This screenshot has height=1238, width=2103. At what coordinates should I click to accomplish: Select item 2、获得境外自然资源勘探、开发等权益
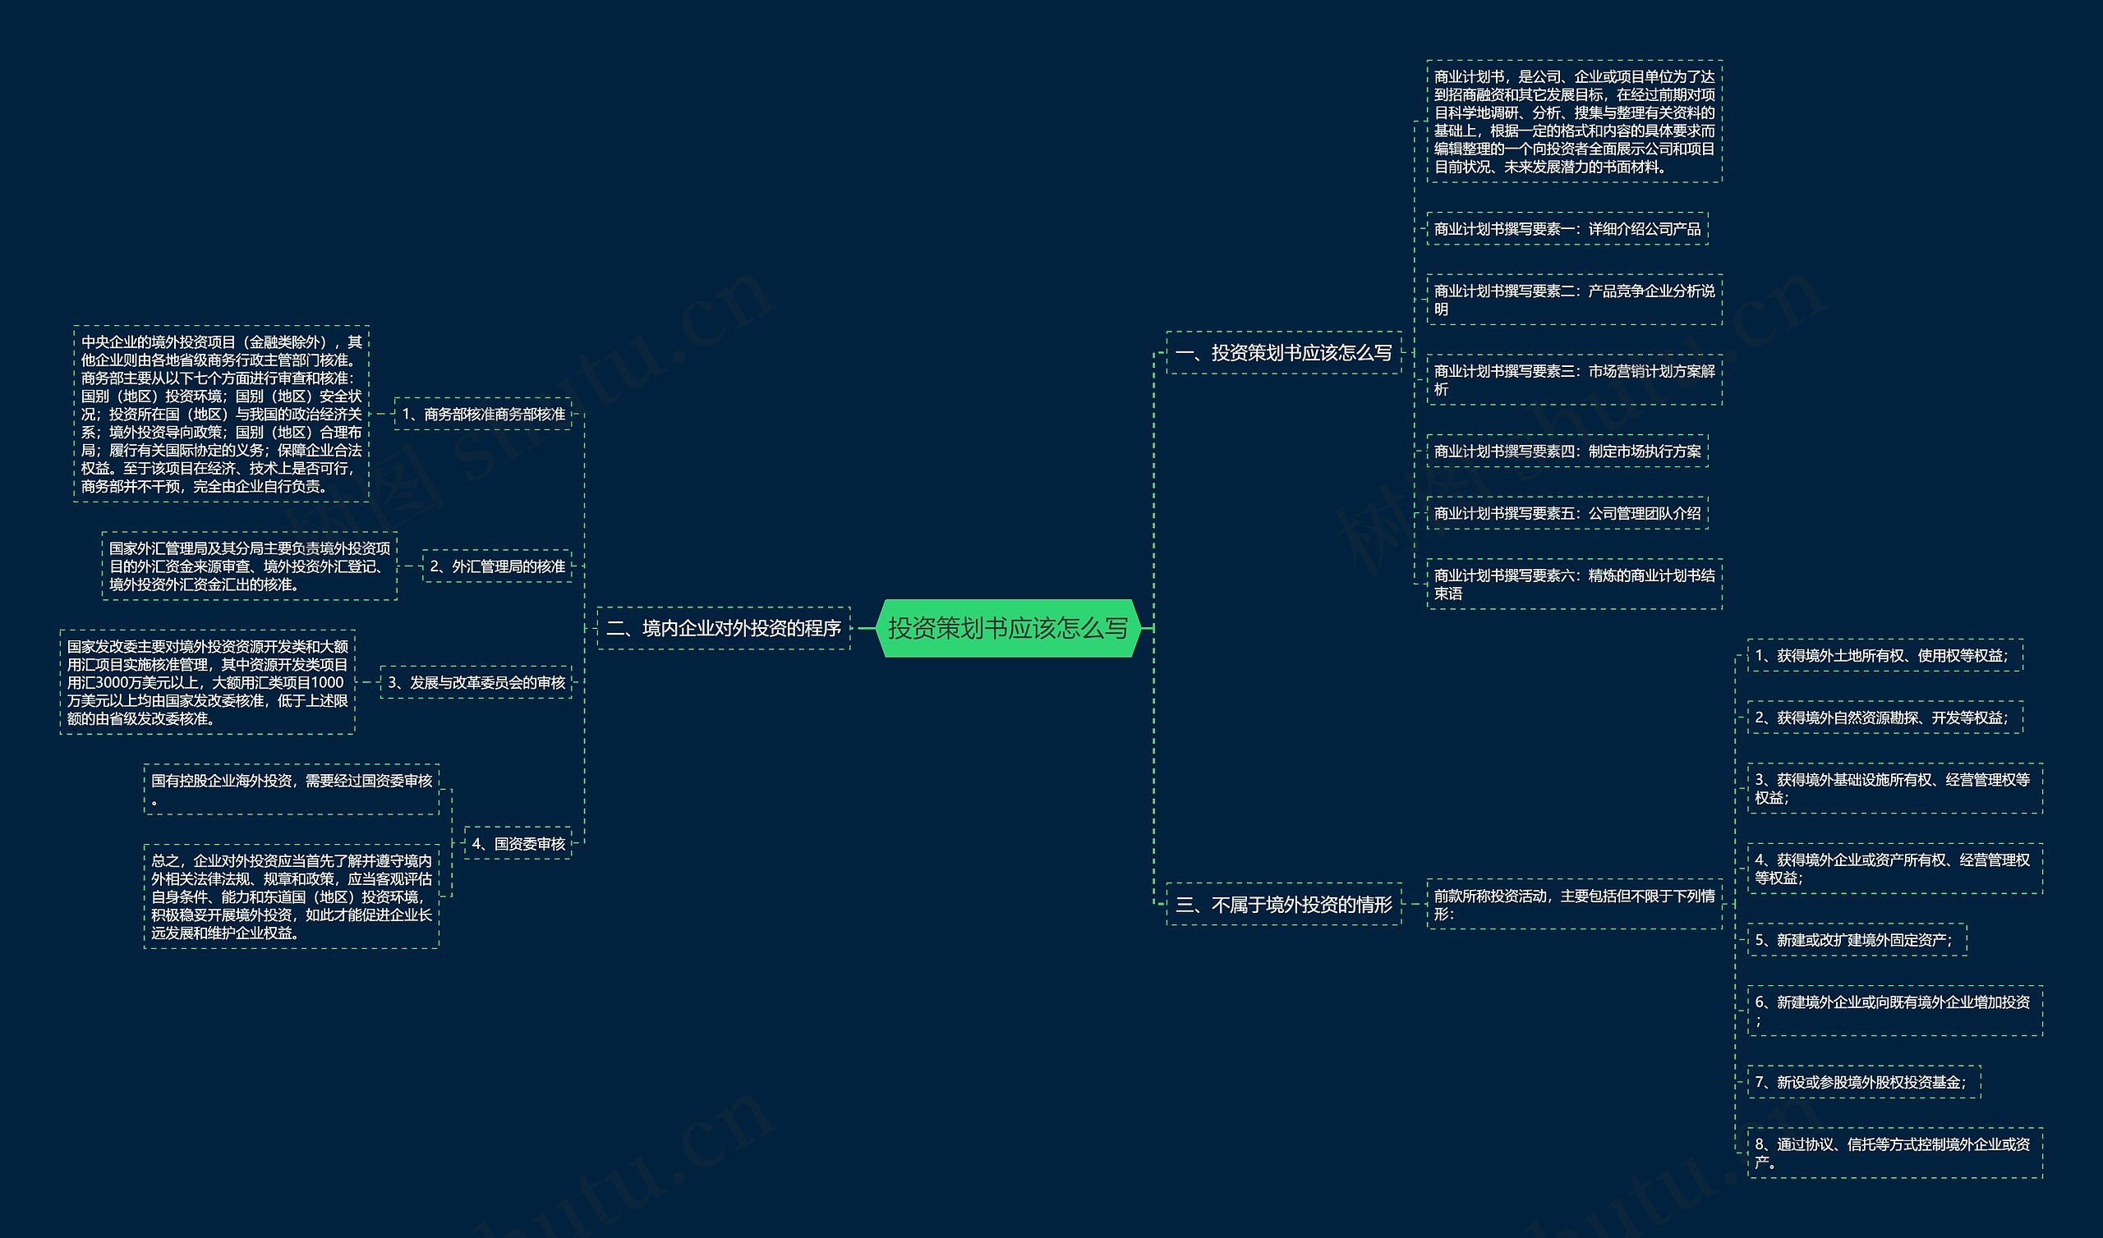click(x=1884, y=718)
